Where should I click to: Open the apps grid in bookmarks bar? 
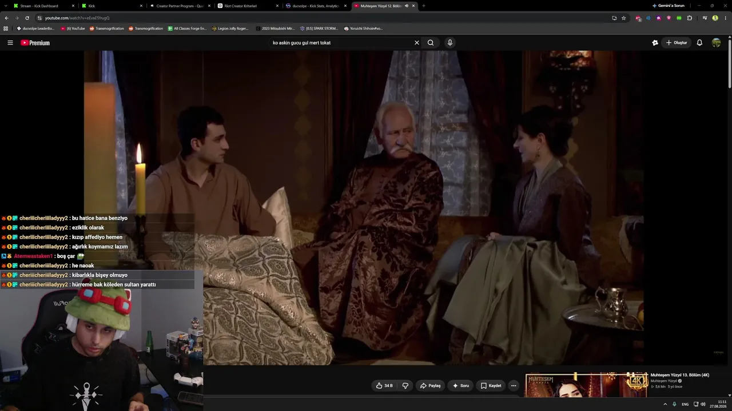point(6,28)
